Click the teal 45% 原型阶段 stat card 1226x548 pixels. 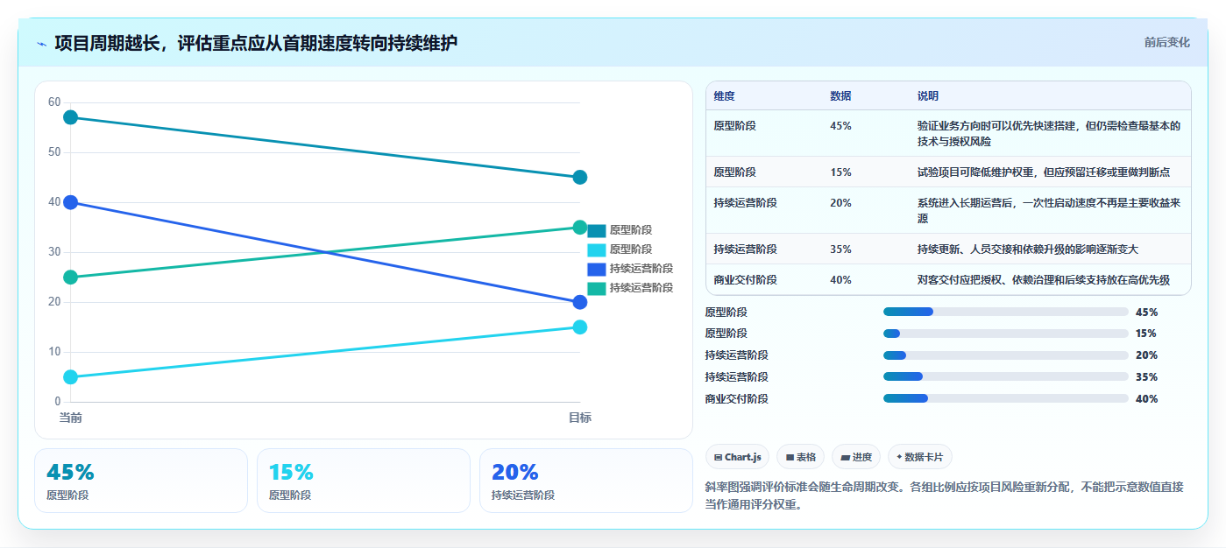coord(141,481)
